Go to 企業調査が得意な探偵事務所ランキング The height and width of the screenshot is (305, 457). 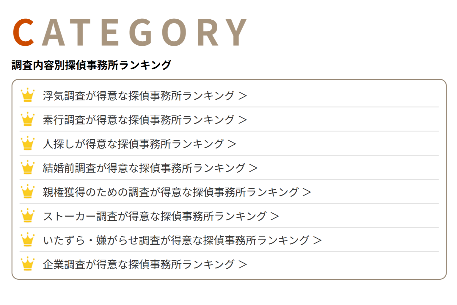pyautogui.click(x=138, y=265)
